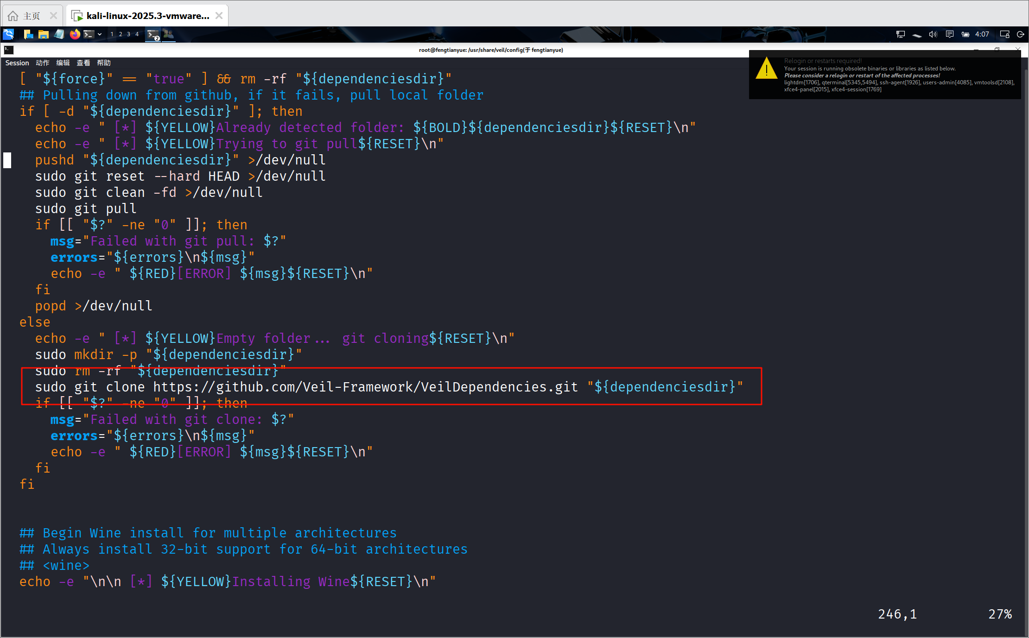1029x638 pixels.
Task: Click the log out tray icon
Action: pyautogui.click(x=1020, y=34)
